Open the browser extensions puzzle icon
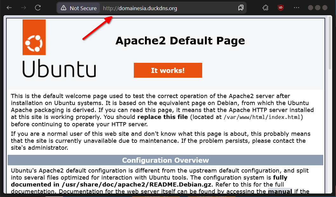 click(265, 8)
